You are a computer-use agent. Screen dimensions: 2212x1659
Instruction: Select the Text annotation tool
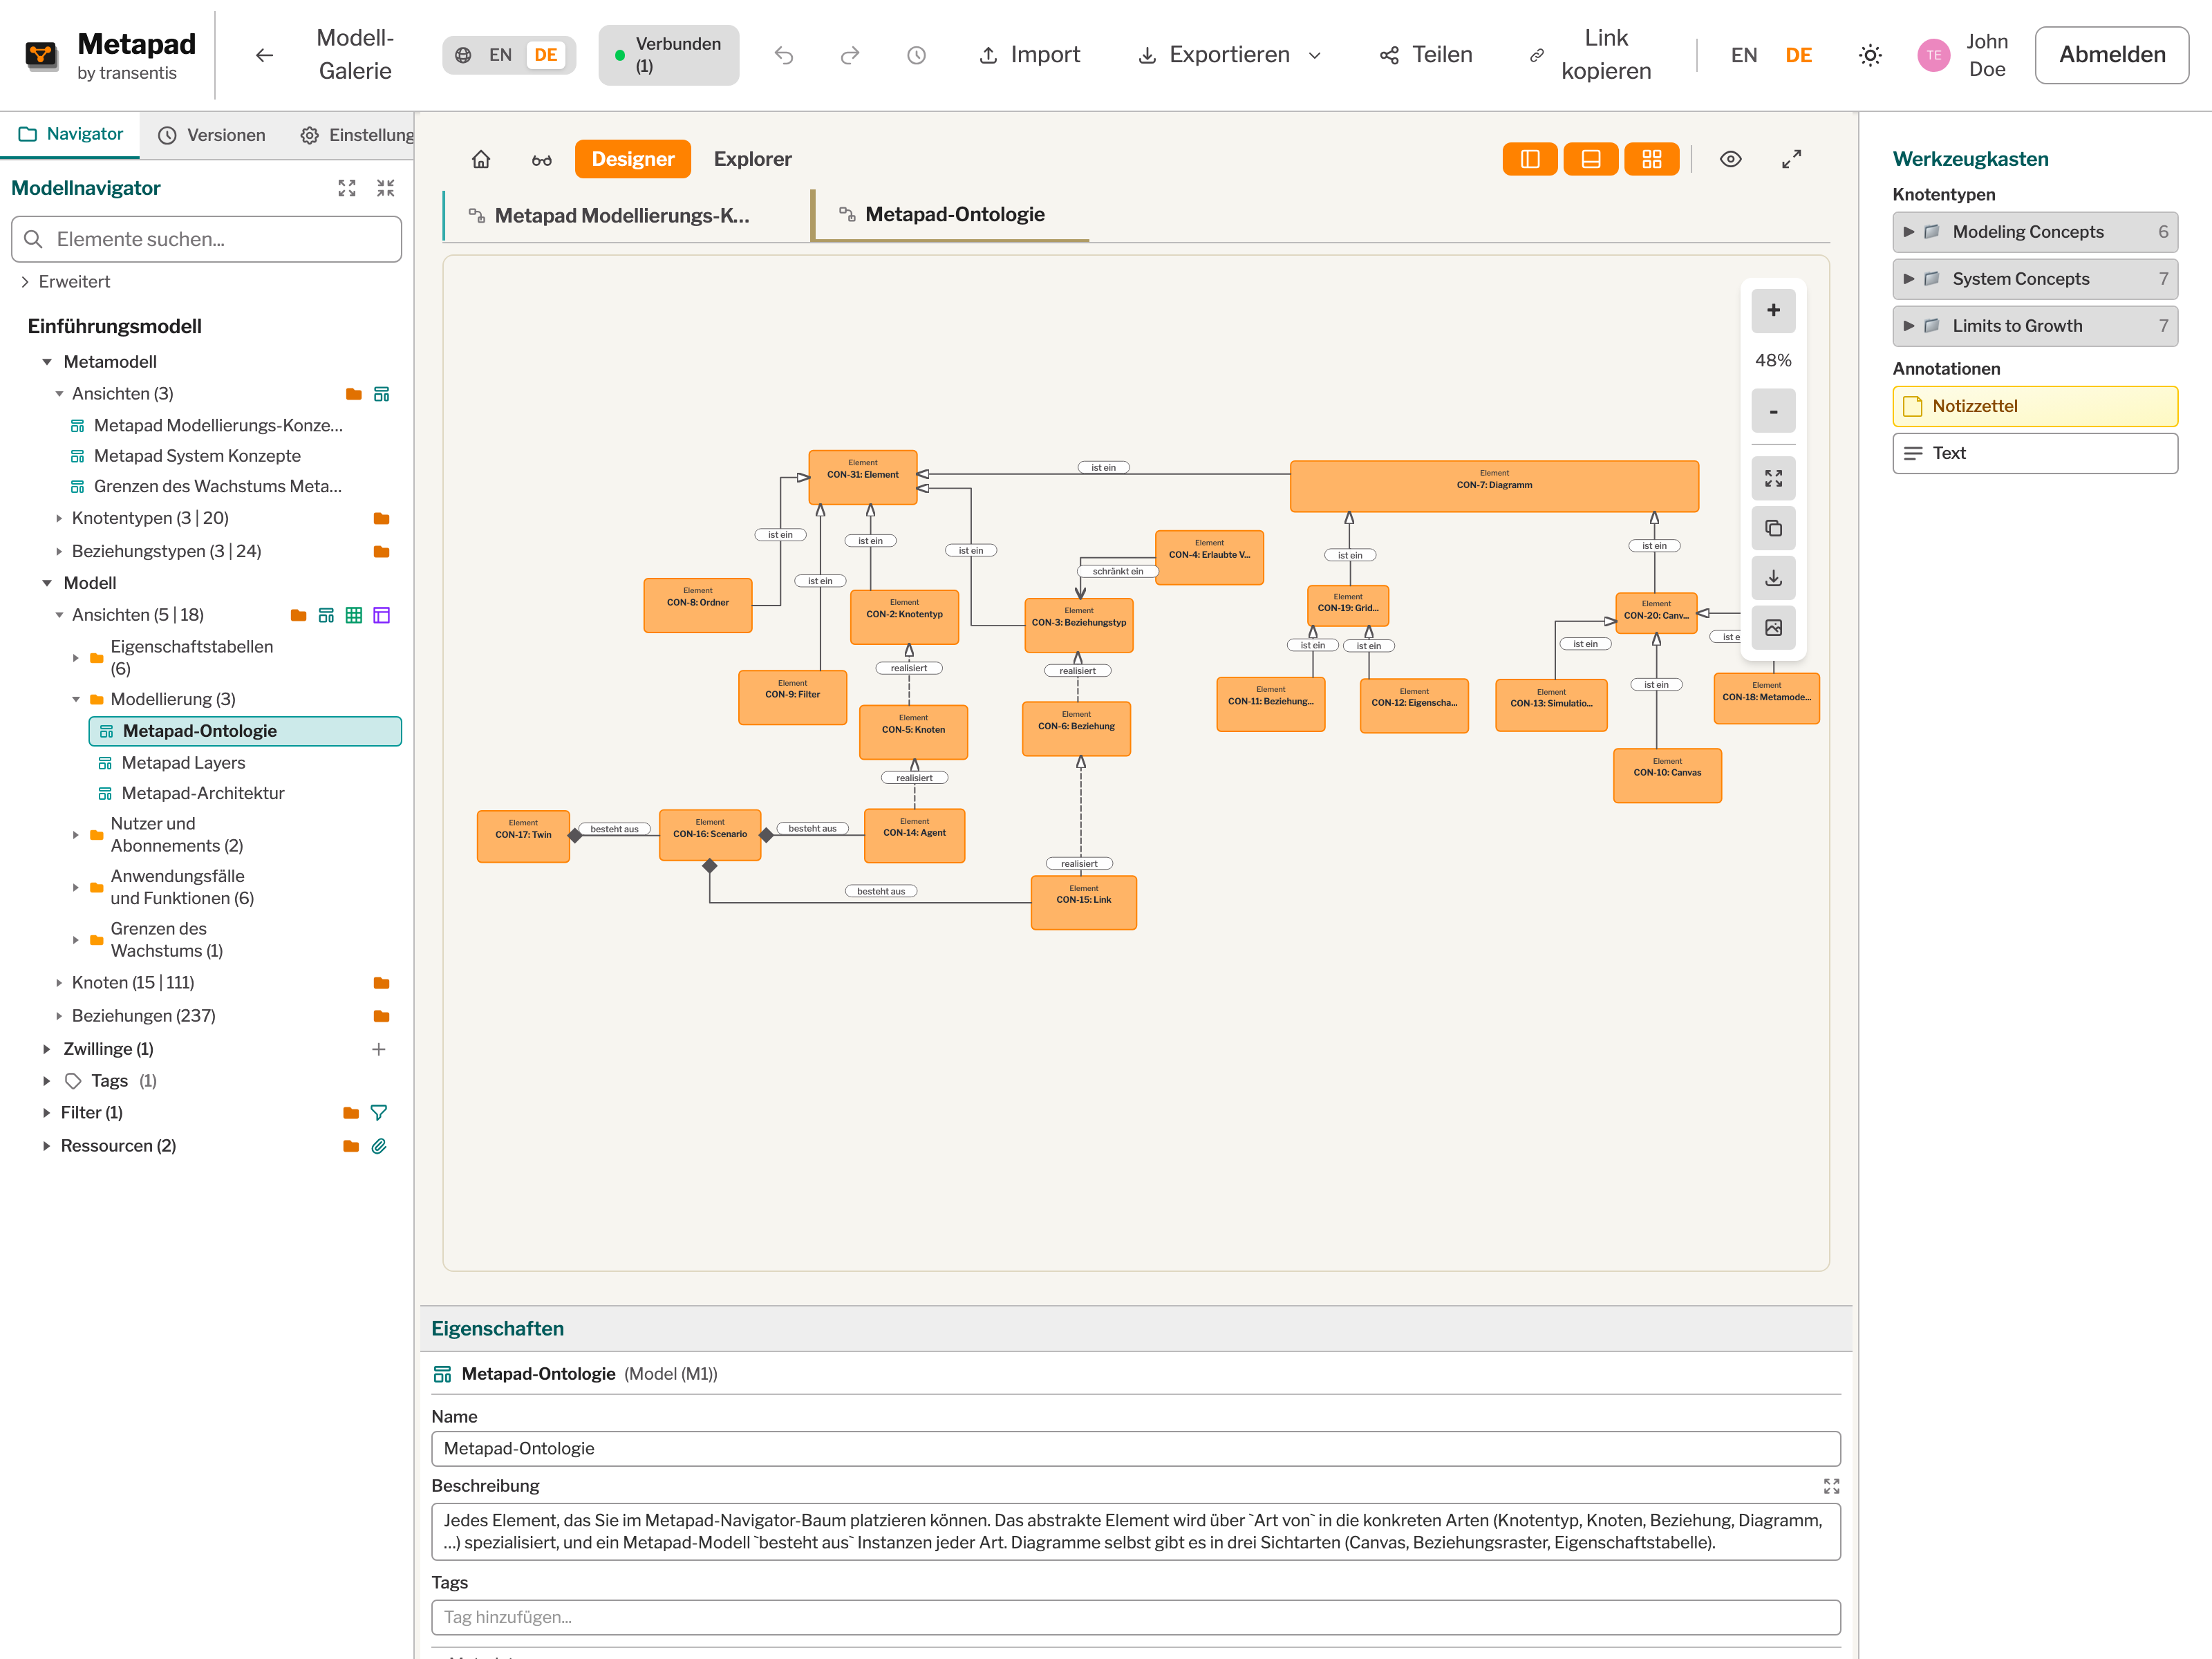click(2035, 453)
